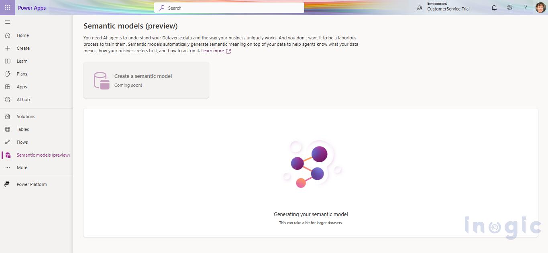Click the Semantic models database icon
This screenshot has height=253, width=548.
point(8,155)
